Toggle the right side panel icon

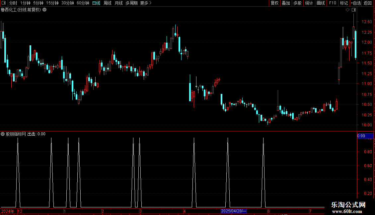354,10
